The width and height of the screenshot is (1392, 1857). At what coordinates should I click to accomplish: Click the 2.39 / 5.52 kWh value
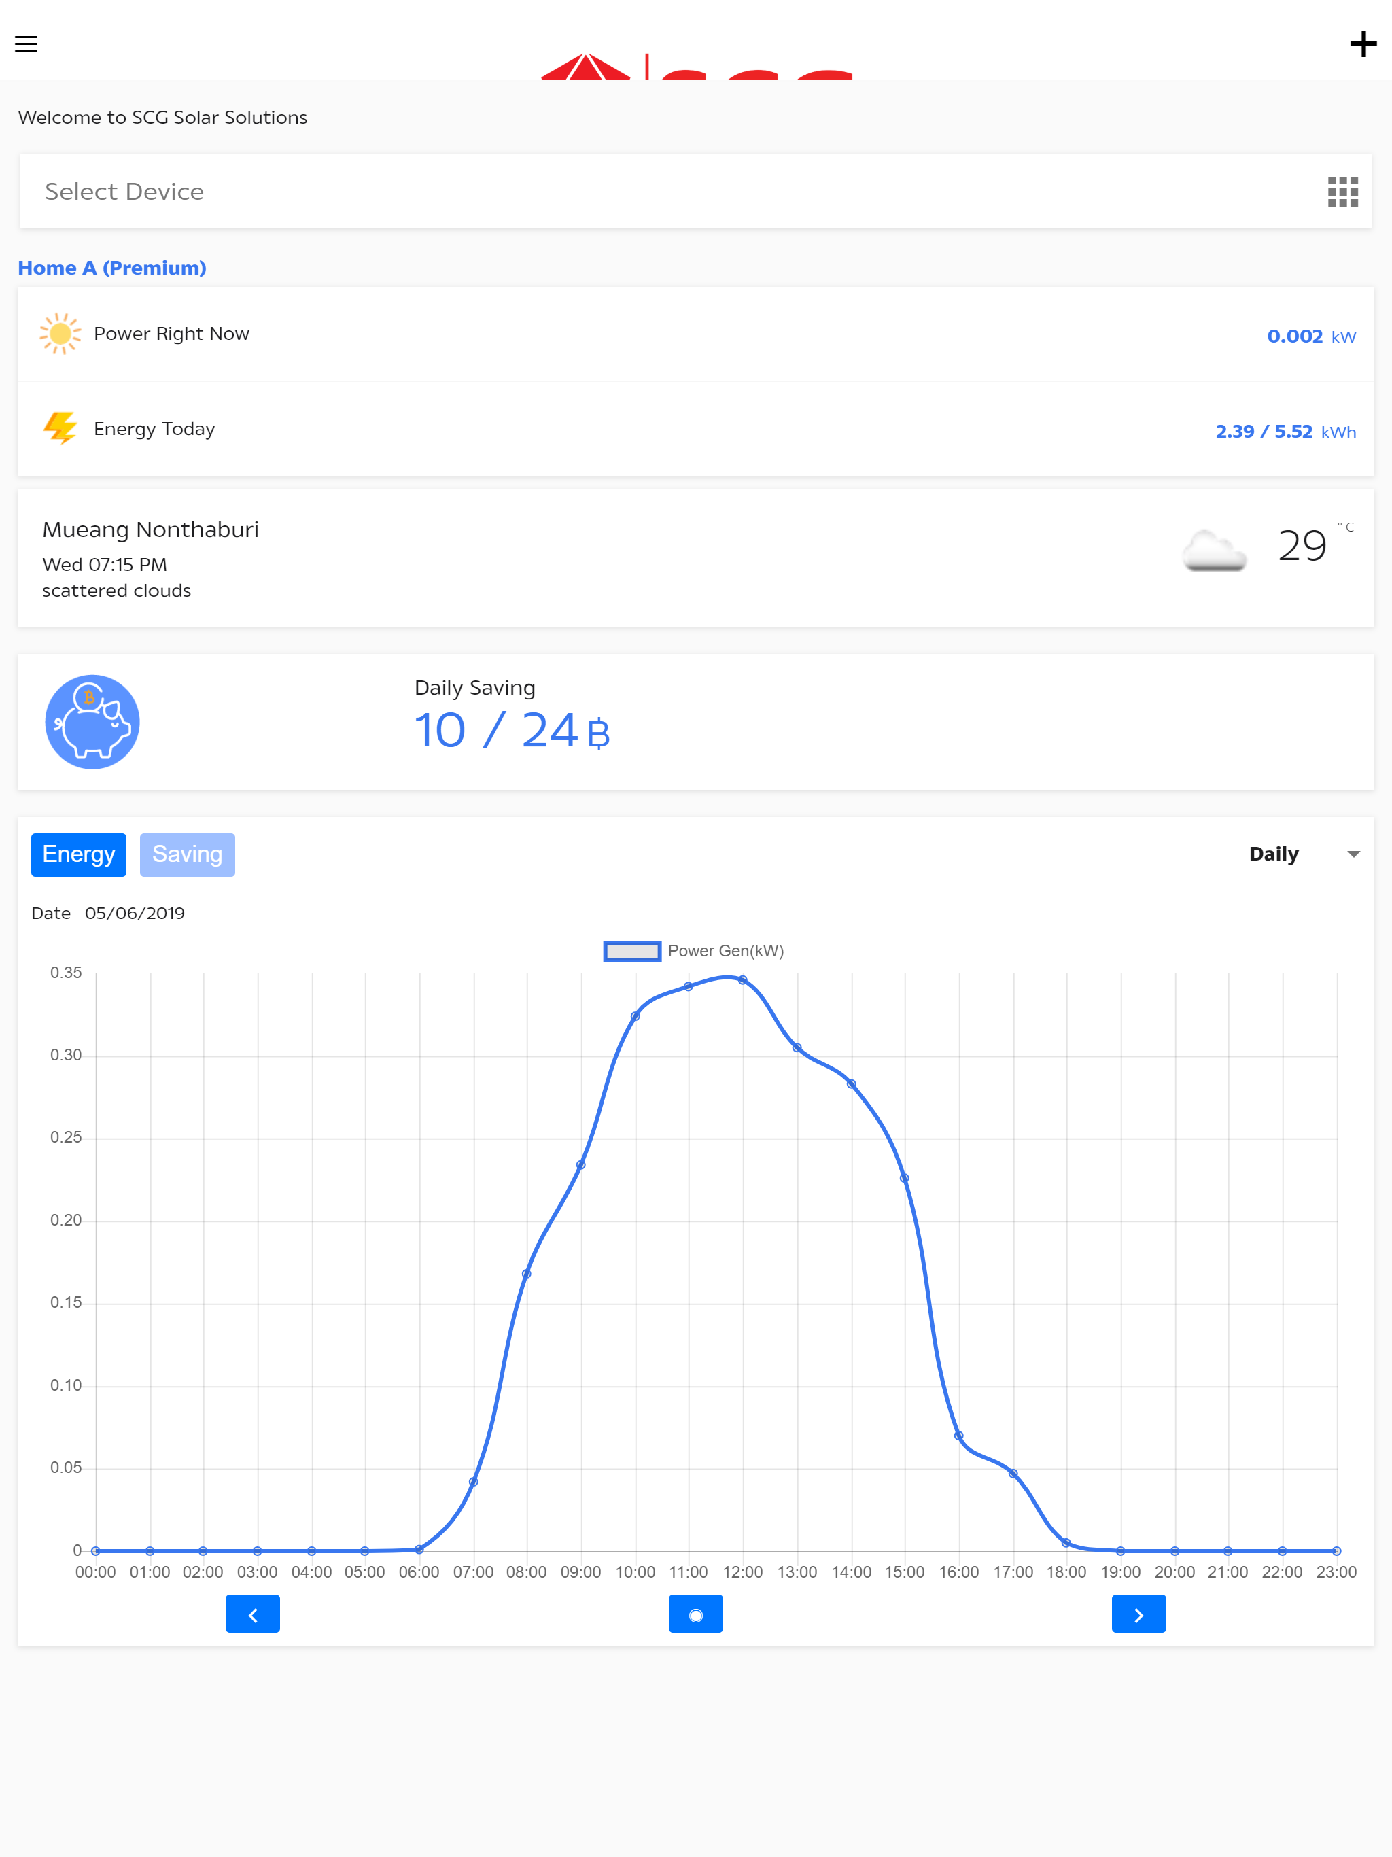[x=1285, y=432]
